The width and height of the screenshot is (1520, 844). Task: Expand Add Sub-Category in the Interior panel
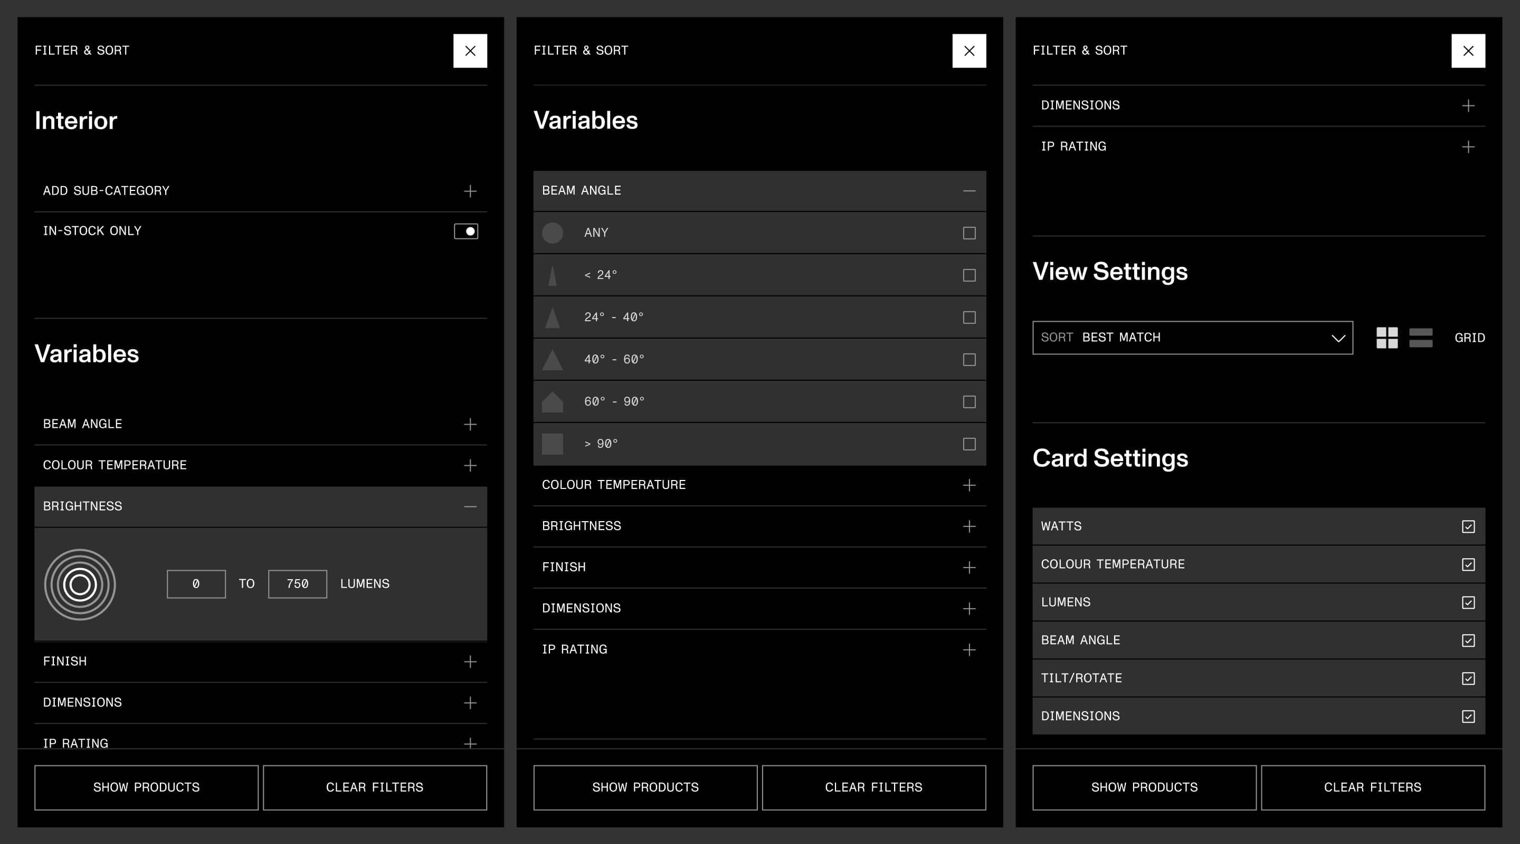[x=470, y=191]
